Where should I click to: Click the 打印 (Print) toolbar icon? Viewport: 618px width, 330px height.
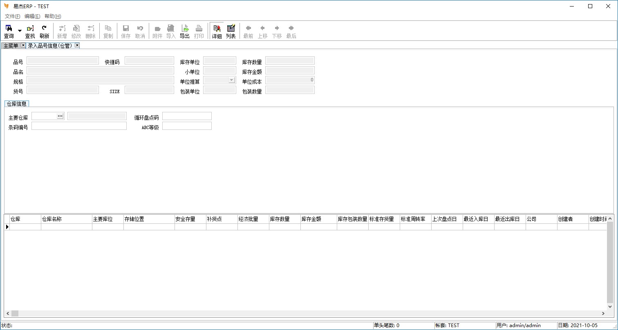coord(199,31)
